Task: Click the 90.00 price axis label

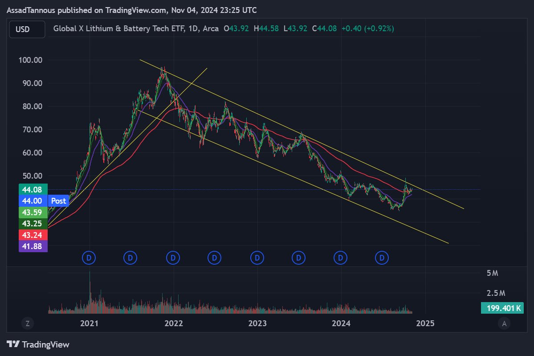Action: (33, 83)
